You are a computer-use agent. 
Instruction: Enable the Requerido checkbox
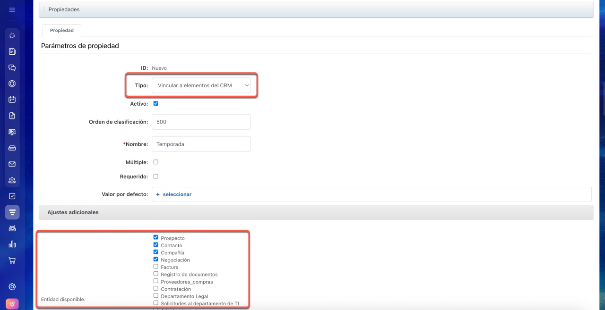click(156, 176)
